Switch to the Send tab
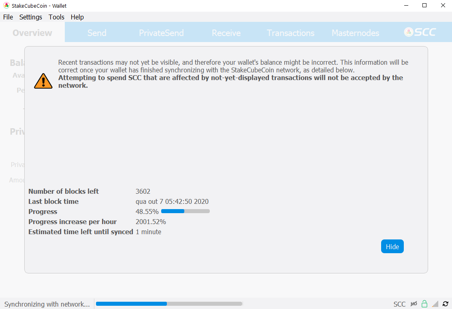452x309 pixels. [97, 33]
